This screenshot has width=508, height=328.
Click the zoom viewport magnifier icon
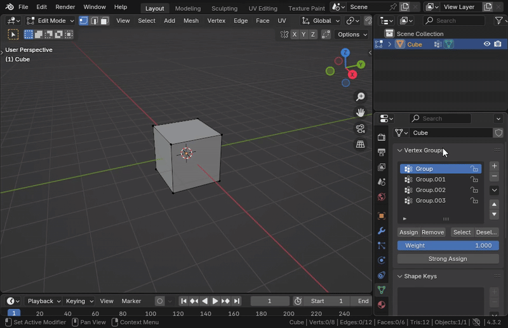pyautogui.click(x=360, y=97)
